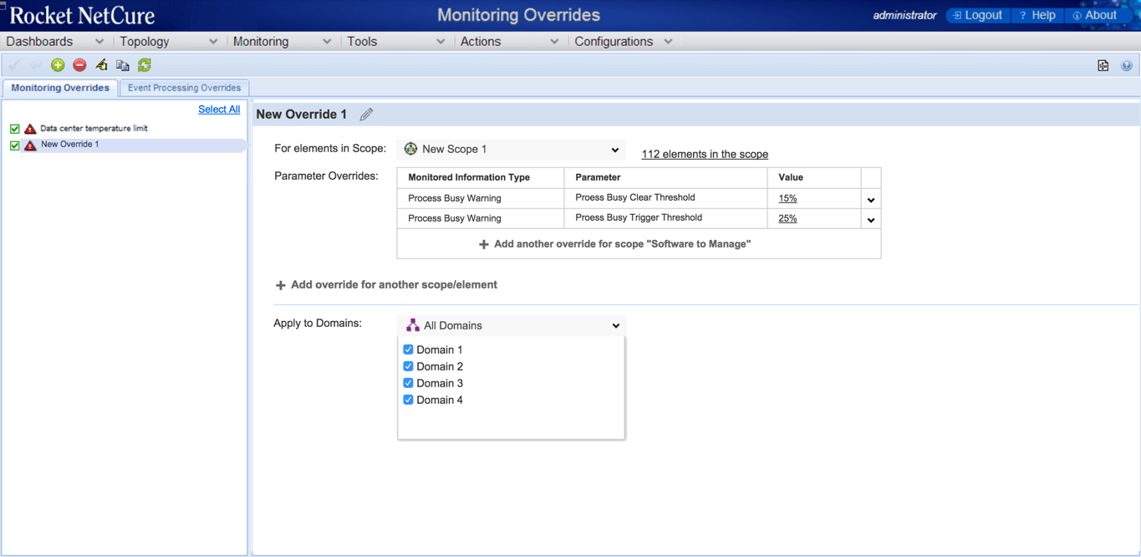
Task: Edit the 25% threshold value
Action: point(787,218)
